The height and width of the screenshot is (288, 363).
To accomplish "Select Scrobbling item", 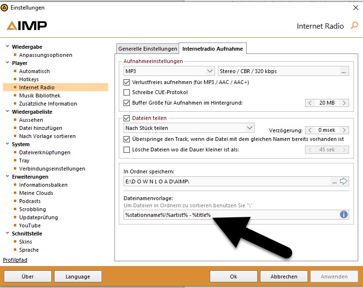I will 33,209.
